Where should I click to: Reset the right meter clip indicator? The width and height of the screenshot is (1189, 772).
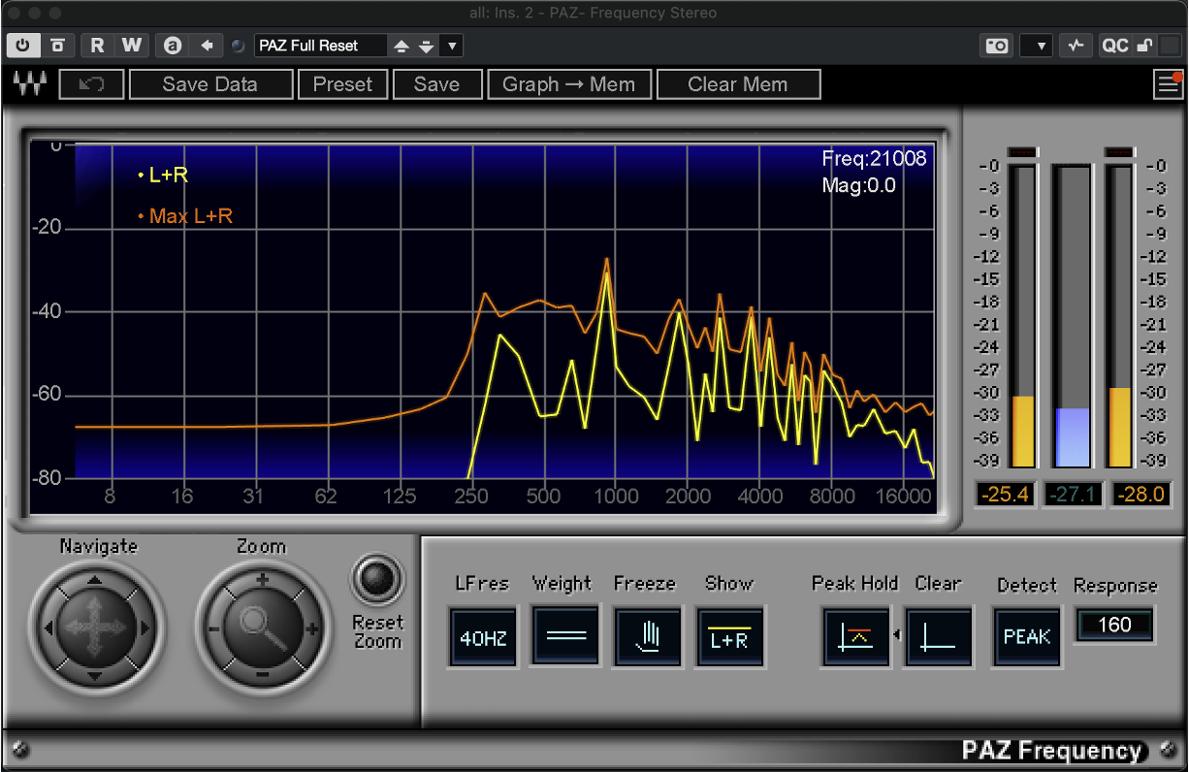(x=1118, y=151)
